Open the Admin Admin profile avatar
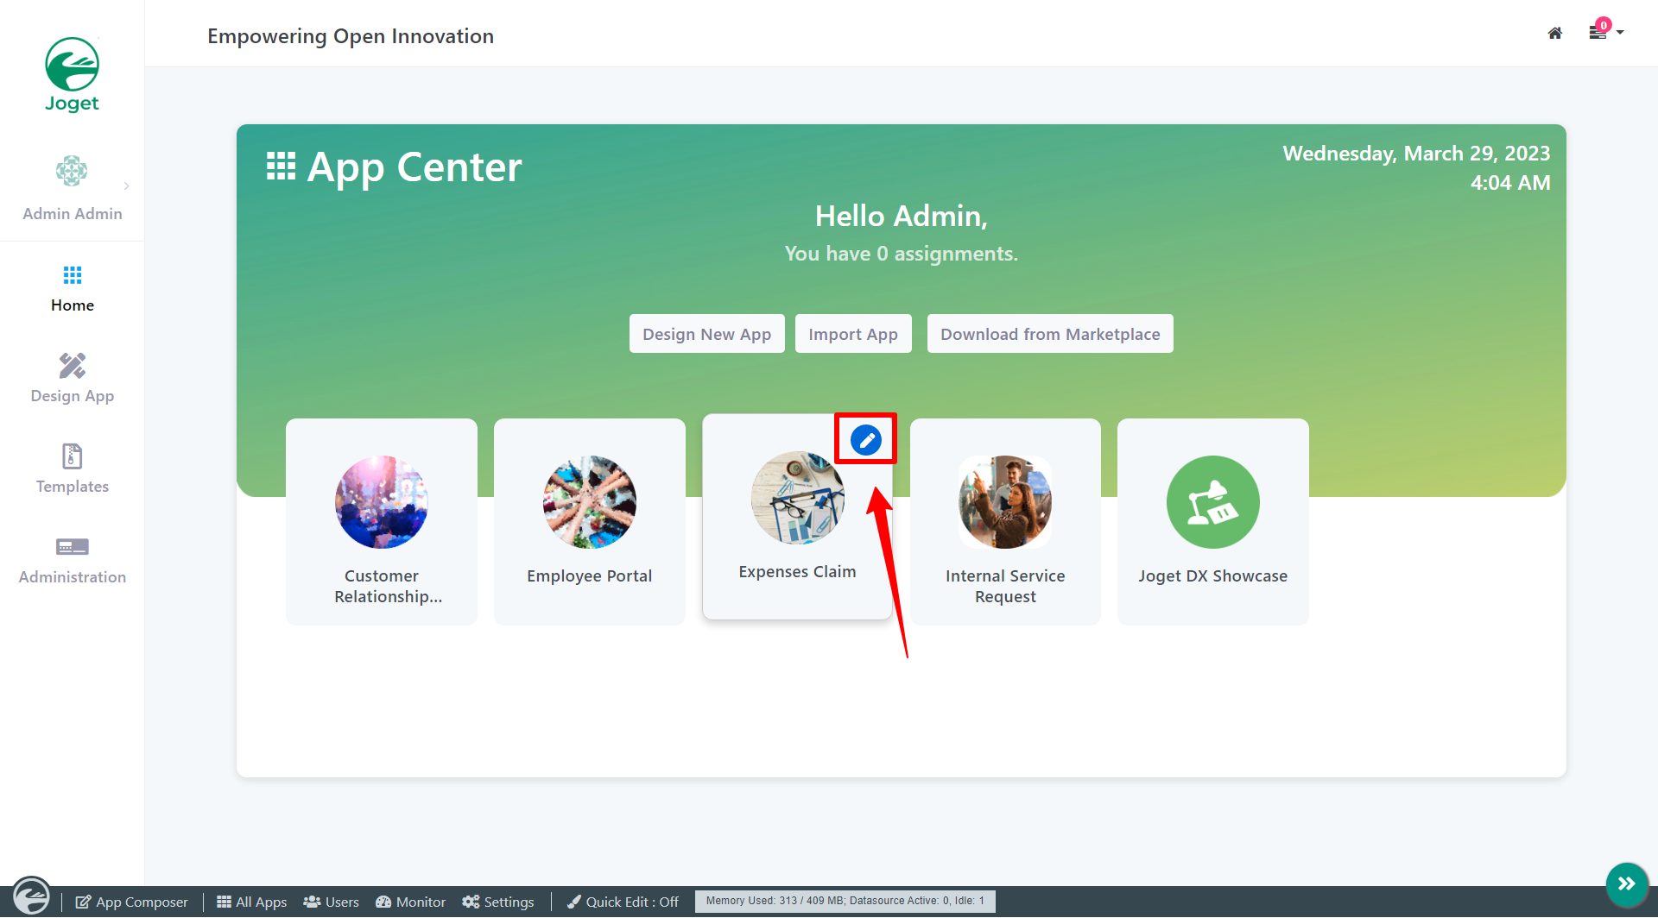Image resolution: width=1658 pixels, height=918 pixels. point(72,171)
